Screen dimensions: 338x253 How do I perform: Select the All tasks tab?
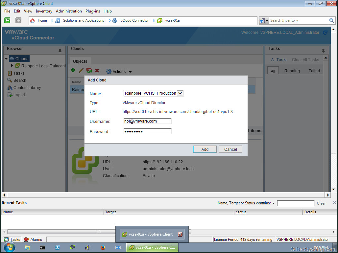(273, 71)
